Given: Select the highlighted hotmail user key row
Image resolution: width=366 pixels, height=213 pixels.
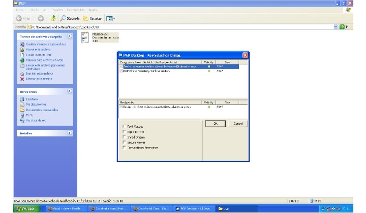Looking at the screenshot, I should (179, 66).
